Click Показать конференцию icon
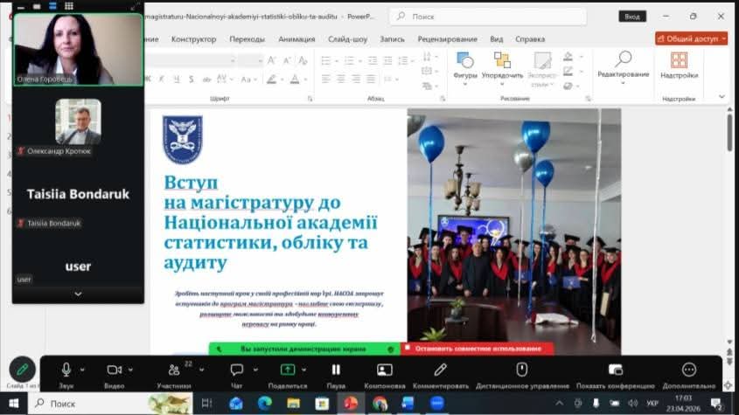 click(x=615, y=370)
